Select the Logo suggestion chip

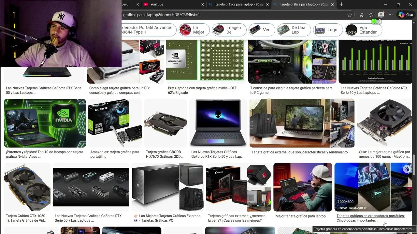(x=328, y=30)
